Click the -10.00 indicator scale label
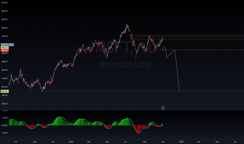The height and width of the screenshot is (144, 244). (4, 133)
